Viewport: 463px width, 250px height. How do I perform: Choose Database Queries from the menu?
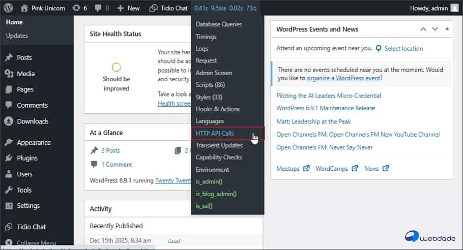click(x=219, y=24)
